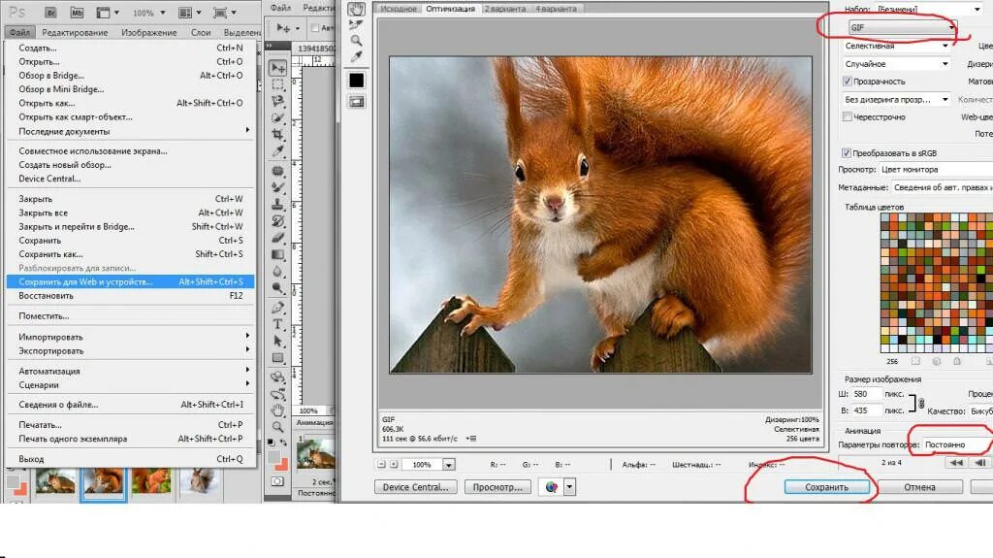The width and height of the screenshot is (993, 558).
Task: Toggle the Прозрачность checkbox
Action: pos(847,82)
